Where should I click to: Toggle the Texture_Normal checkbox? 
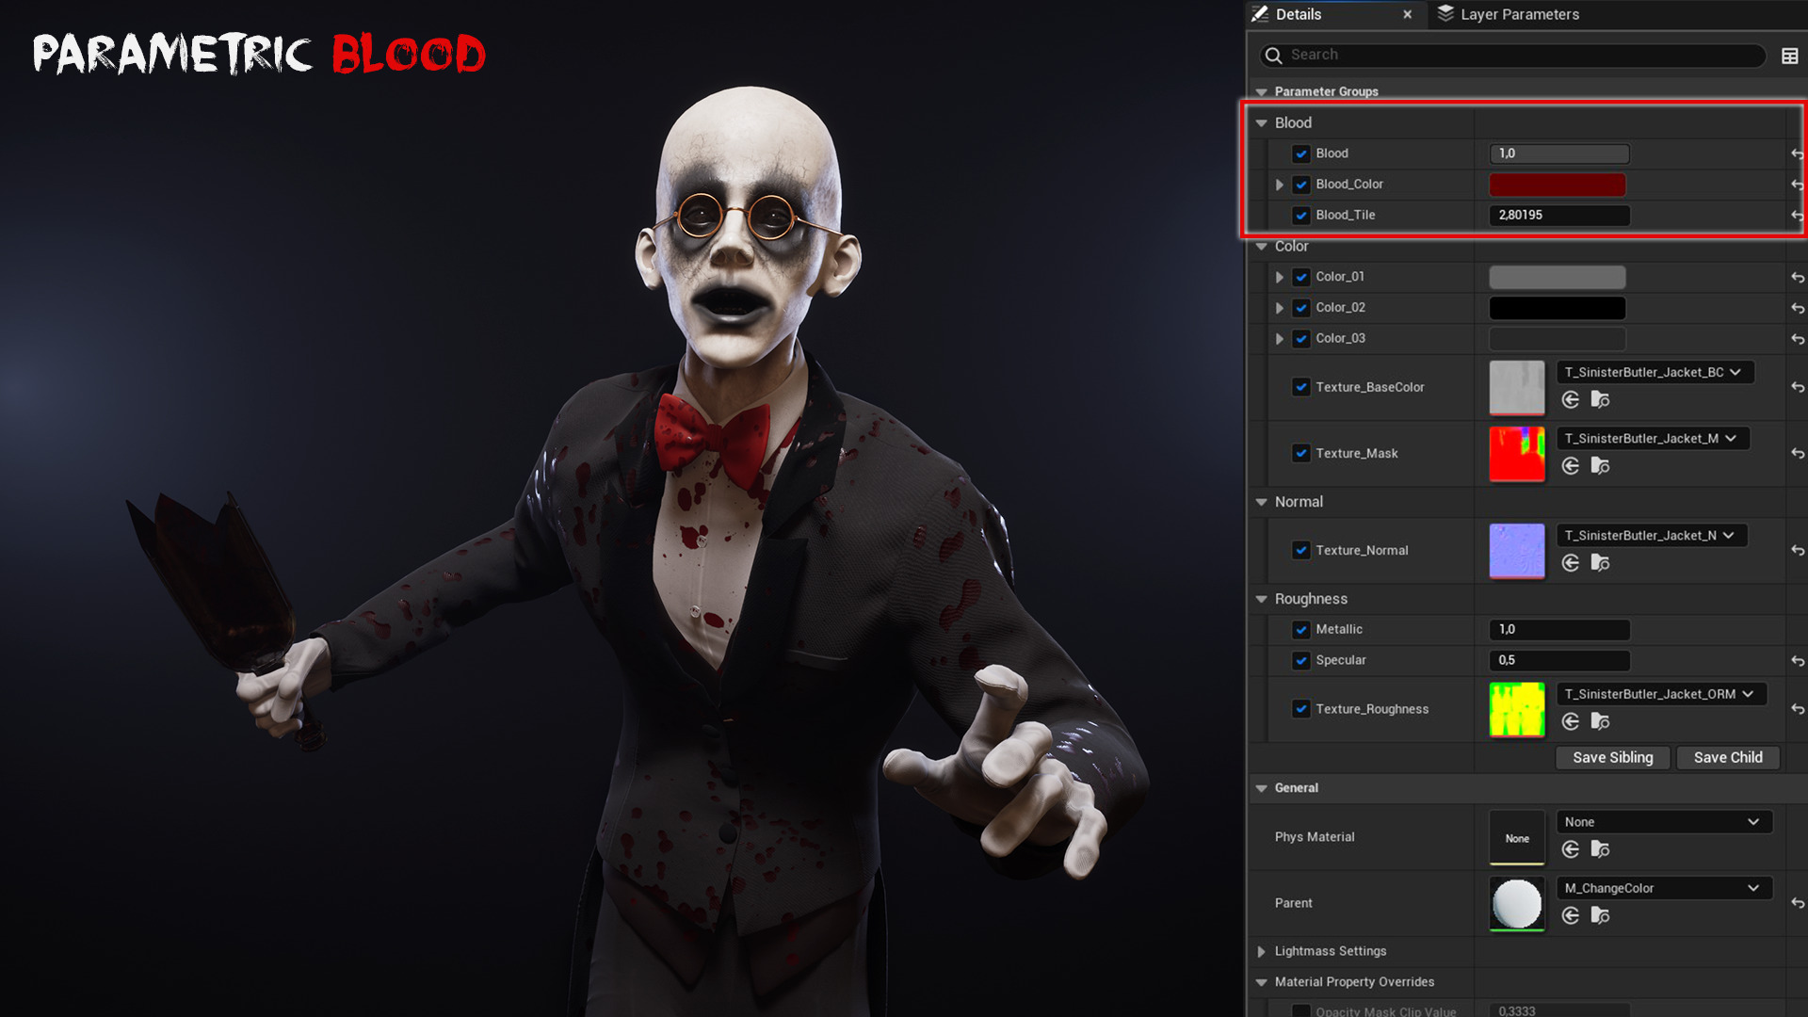coord(1300,551)
